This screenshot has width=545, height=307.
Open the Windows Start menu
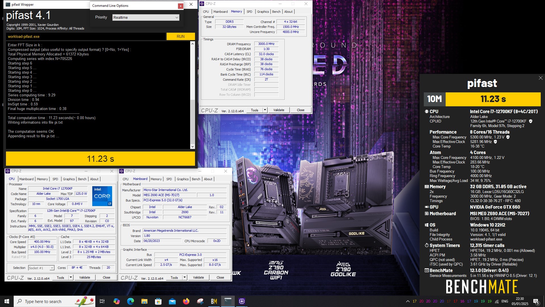click(7, 301)
